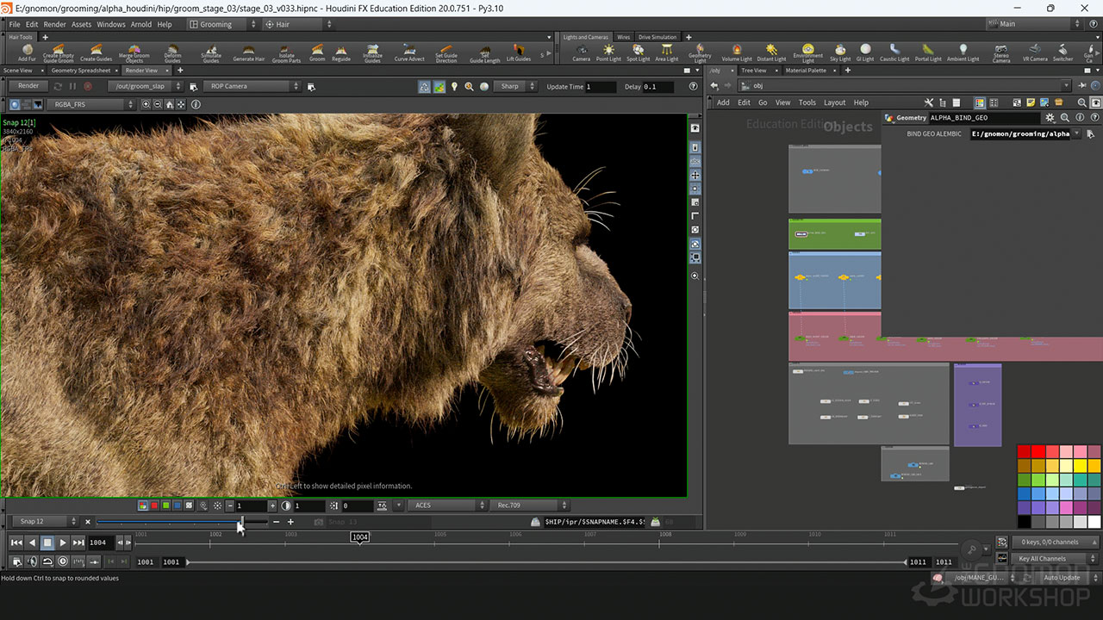This screenshot has height=620, width=1103.
Task: Click the Curve Advect shelf tool
Action: 409,53
